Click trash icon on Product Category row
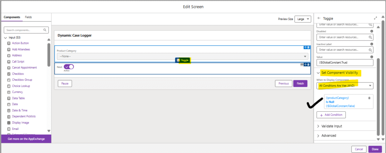The height and width of the screenshot is (153, 386). (309, 47)
